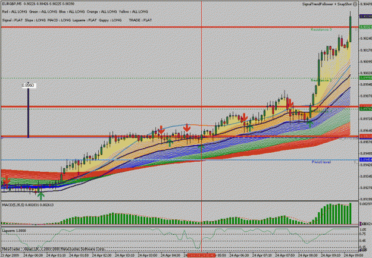Click the 'Orange : ALL LONG' status text
This screenshot has width=372, height=258.
pyautogui.click(x=102, y=12)
